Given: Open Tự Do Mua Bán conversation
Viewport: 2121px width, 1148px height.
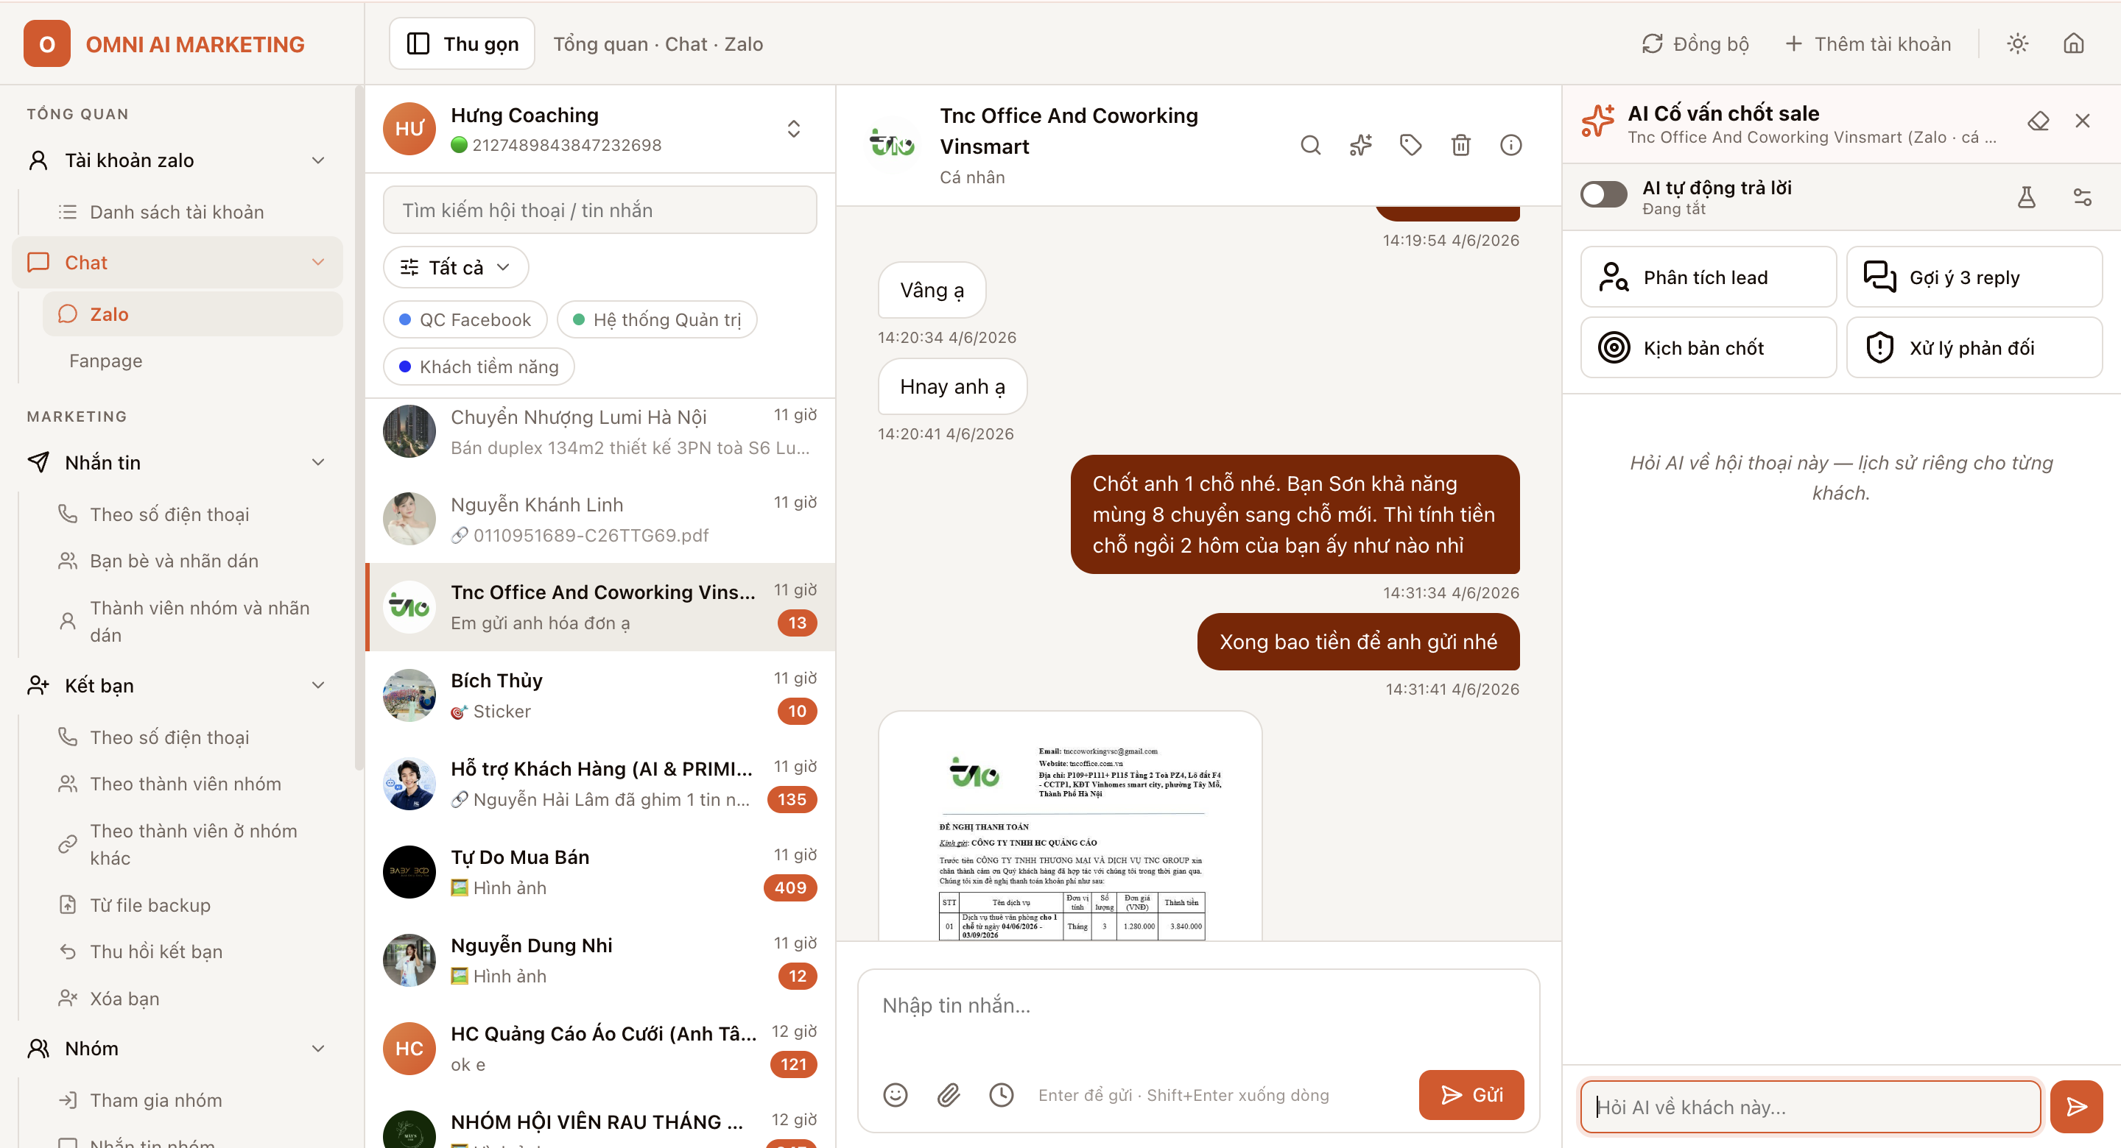Looking at the screenshot, I should pos(600,871).
